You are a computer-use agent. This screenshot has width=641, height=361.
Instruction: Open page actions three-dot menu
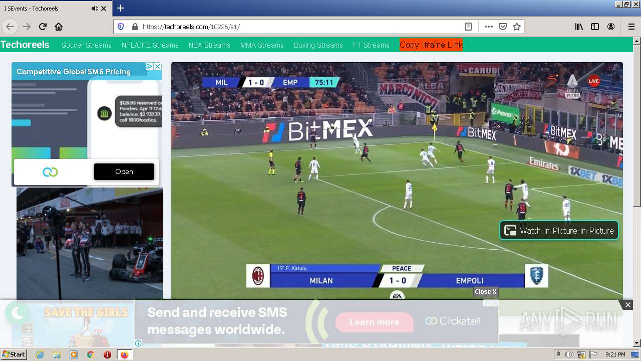pyautogui.click(x=488, y=27)
